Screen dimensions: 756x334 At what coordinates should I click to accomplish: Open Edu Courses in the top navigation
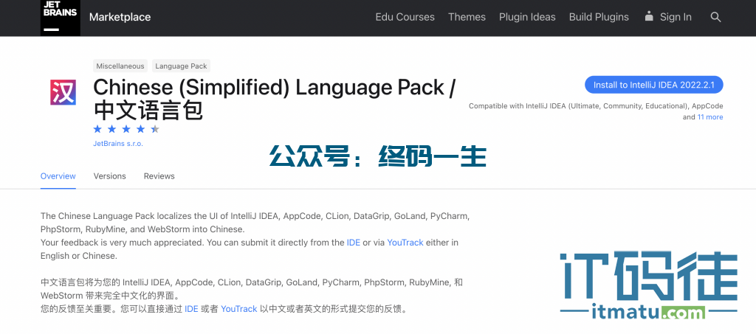pos(405,17)
